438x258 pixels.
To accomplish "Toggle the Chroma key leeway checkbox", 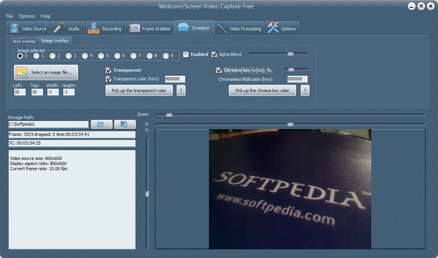I will tap(219, 70).
